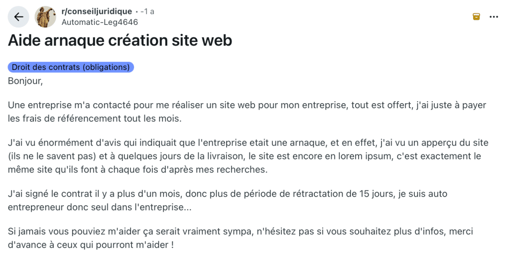Click the title "Aide arnaque création site web"
Viewport: 510px width, 258px height.
click(120, 40)
